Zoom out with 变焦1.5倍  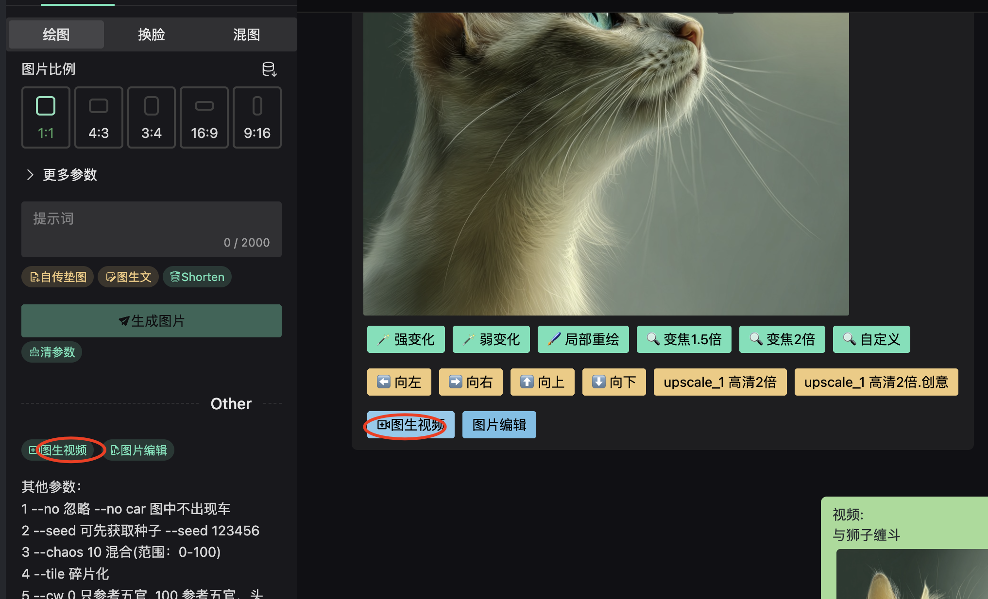(684, 339)
